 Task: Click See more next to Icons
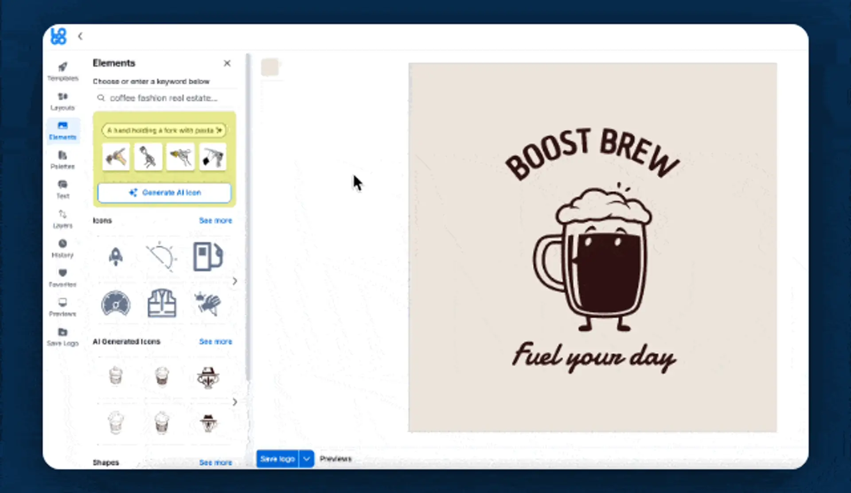pos(215,221)
